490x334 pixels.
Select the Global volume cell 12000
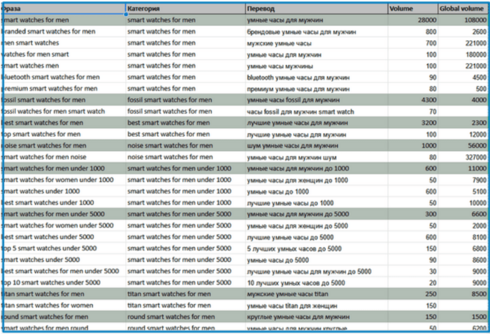[462, 134]
